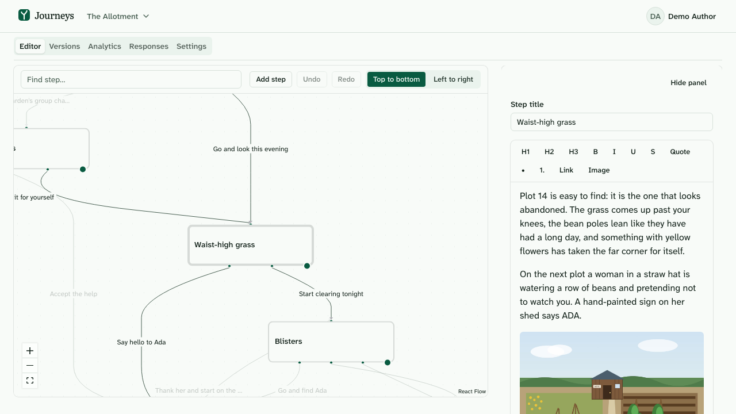Click the Say hello to Ada edge label
This screenshot has width=736, height=414.
[141, 342]
